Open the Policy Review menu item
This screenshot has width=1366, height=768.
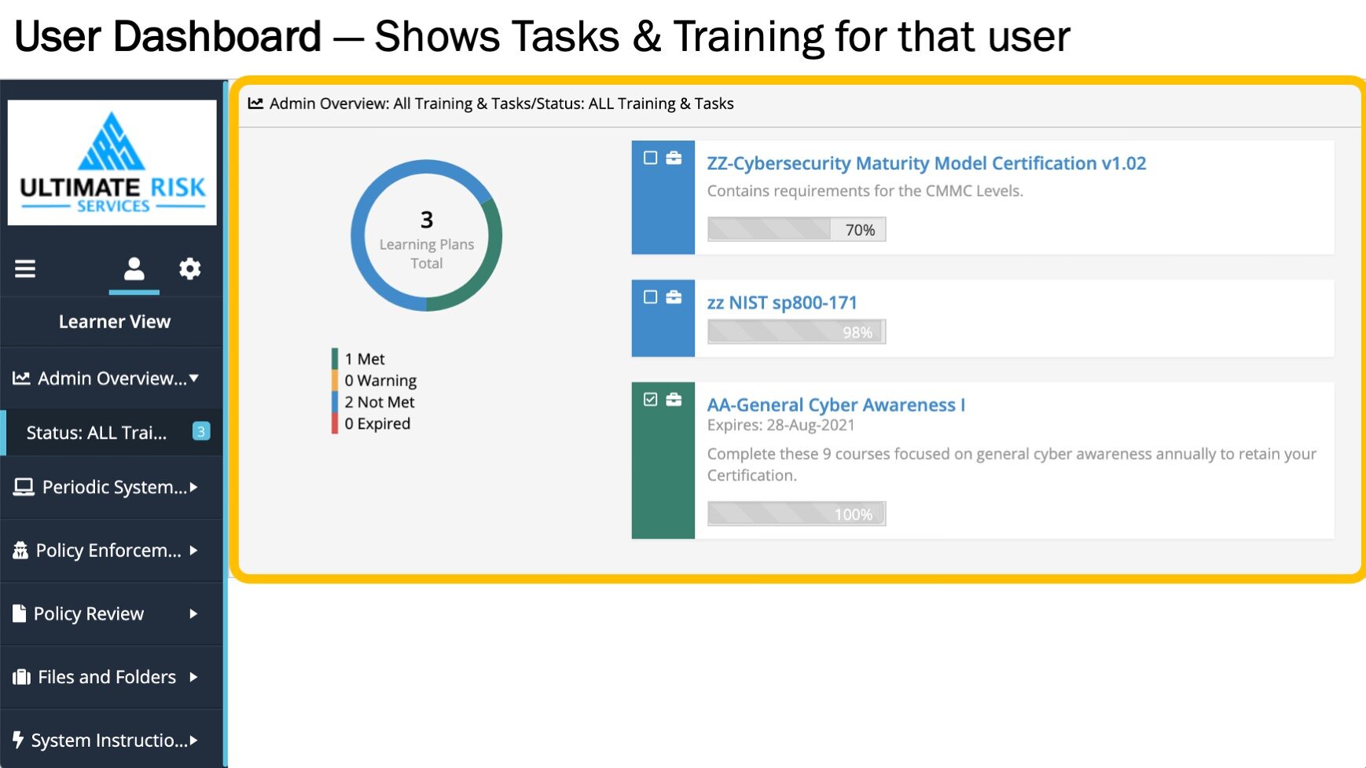coord(112,614)
